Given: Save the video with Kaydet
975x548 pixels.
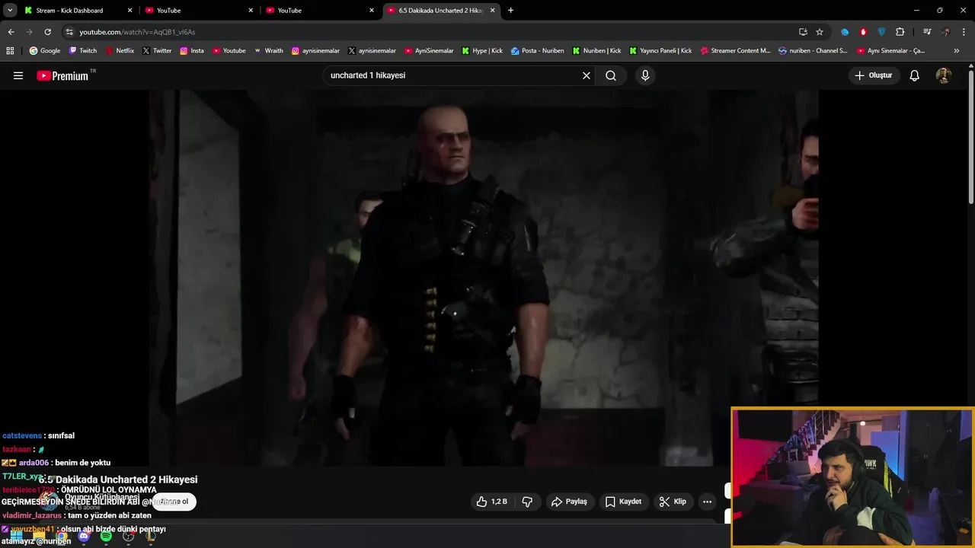Looking at the screenshot, I should (x=624, y=502).
